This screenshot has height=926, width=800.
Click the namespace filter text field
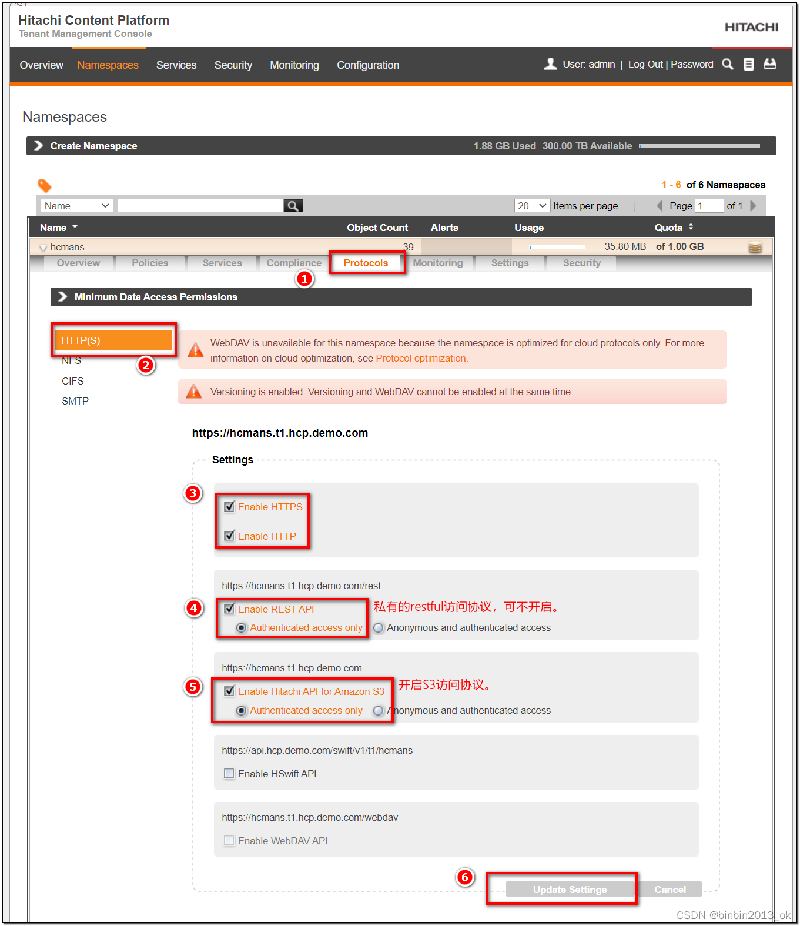200,205
